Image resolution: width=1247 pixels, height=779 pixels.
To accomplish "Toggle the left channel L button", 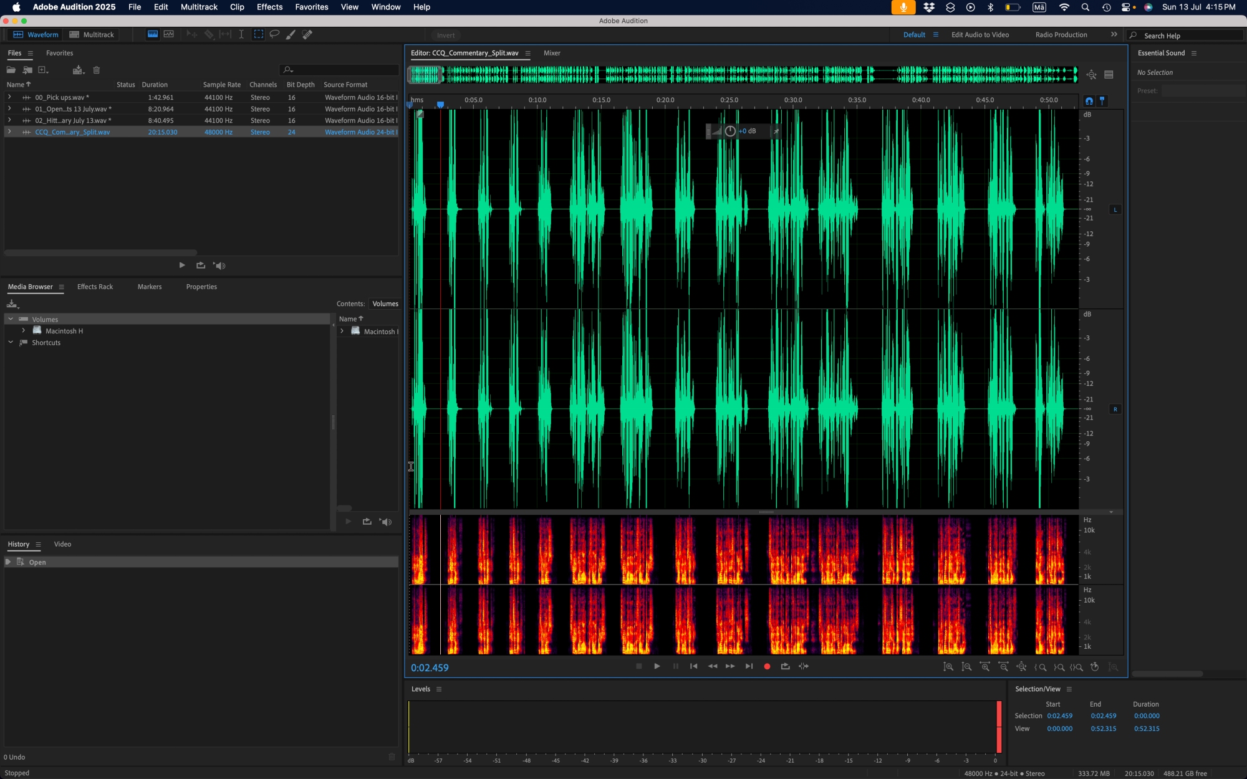I will coord(1115,209).
